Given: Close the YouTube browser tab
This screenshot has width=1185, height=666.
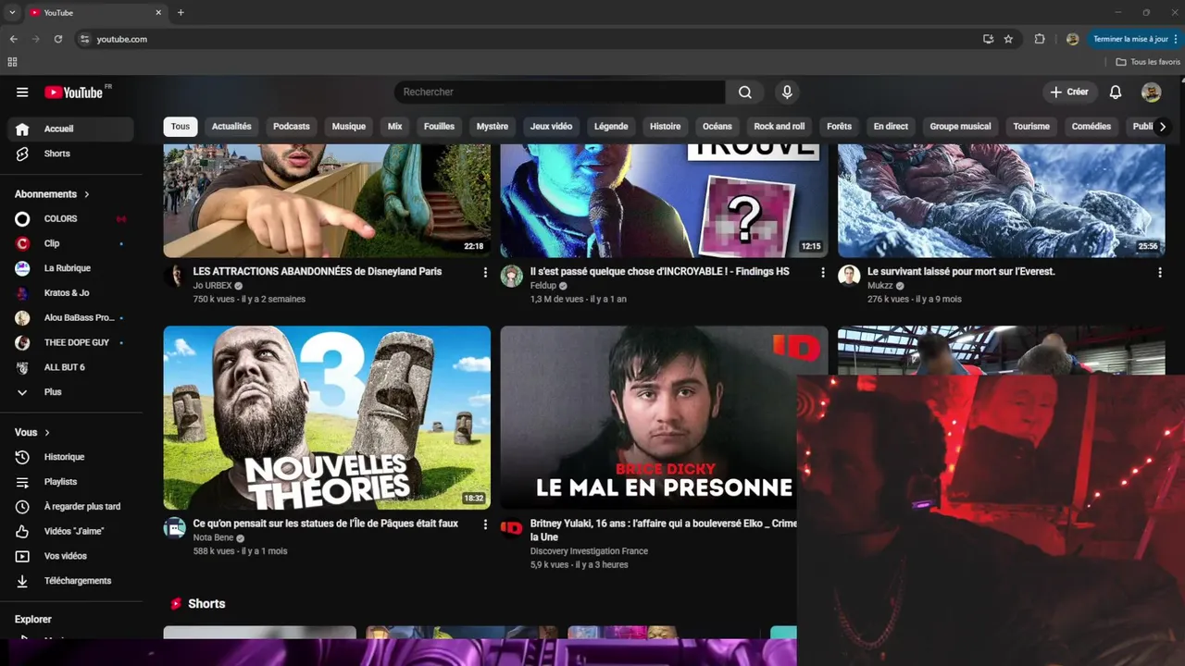Looking at the screenshot, I should tap(158, 13).
